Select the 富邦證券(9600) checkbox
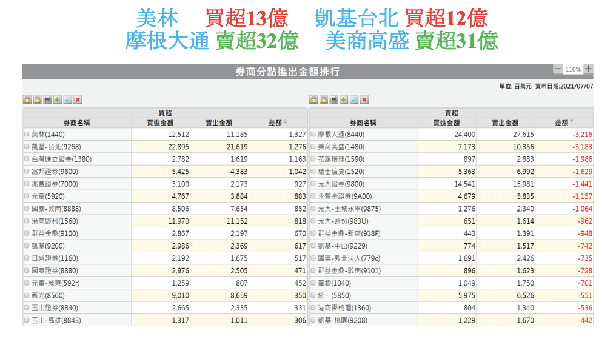This screenshot has width=616, height=345. [x=27, y=172]
